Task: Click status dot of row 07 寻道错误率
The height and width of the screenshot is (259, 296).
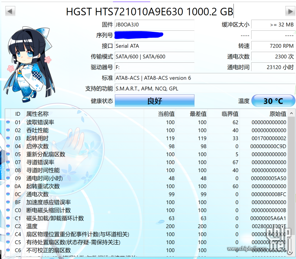Action: [8, 162]
